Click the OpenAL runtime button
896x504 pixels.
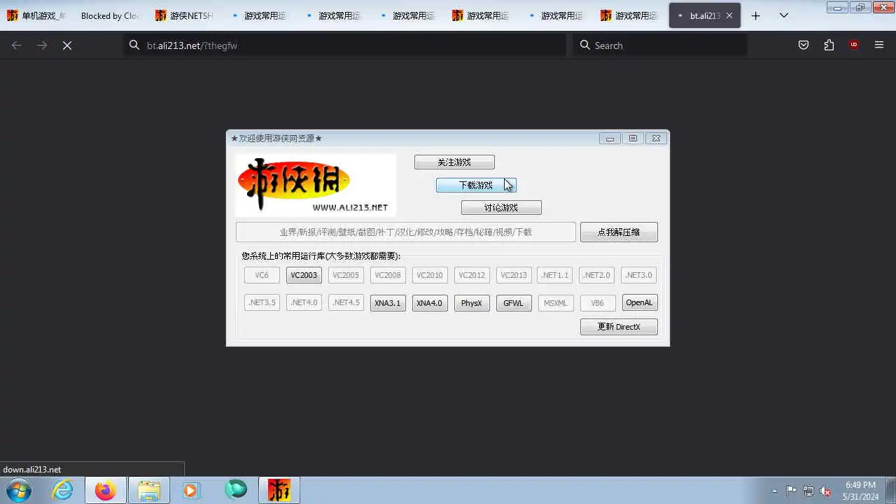640,303
